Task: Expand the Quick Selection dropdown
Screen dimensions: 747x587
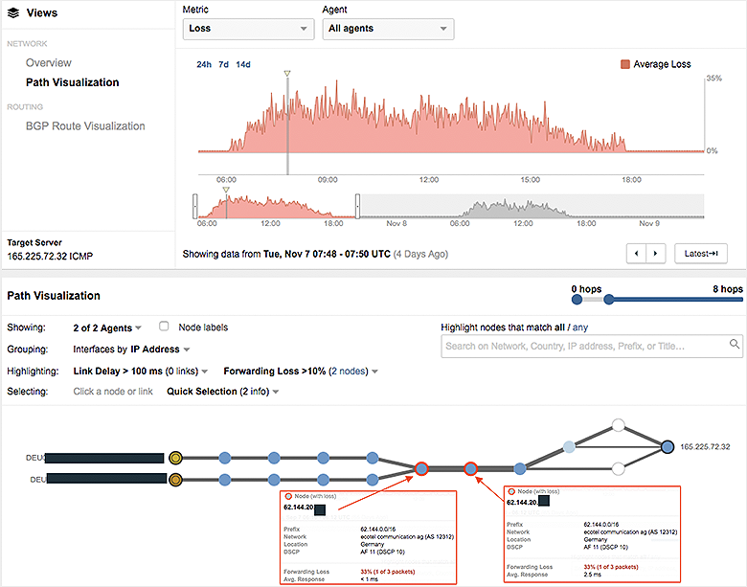Action: point(223,392)
